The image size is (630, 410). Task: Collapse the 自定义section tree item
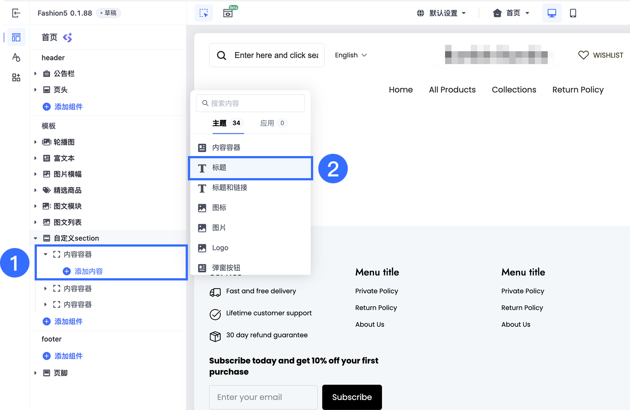coord(36,238)
